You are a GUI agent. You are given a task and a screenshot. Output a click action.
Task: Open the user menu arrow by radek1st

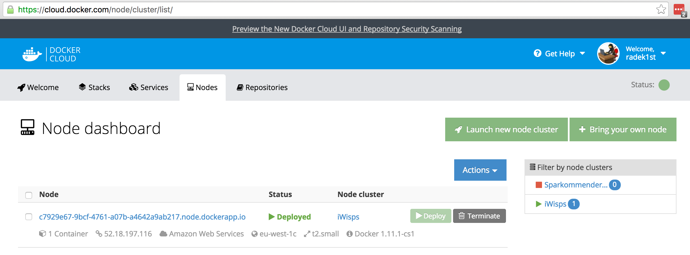pos(663,53)
